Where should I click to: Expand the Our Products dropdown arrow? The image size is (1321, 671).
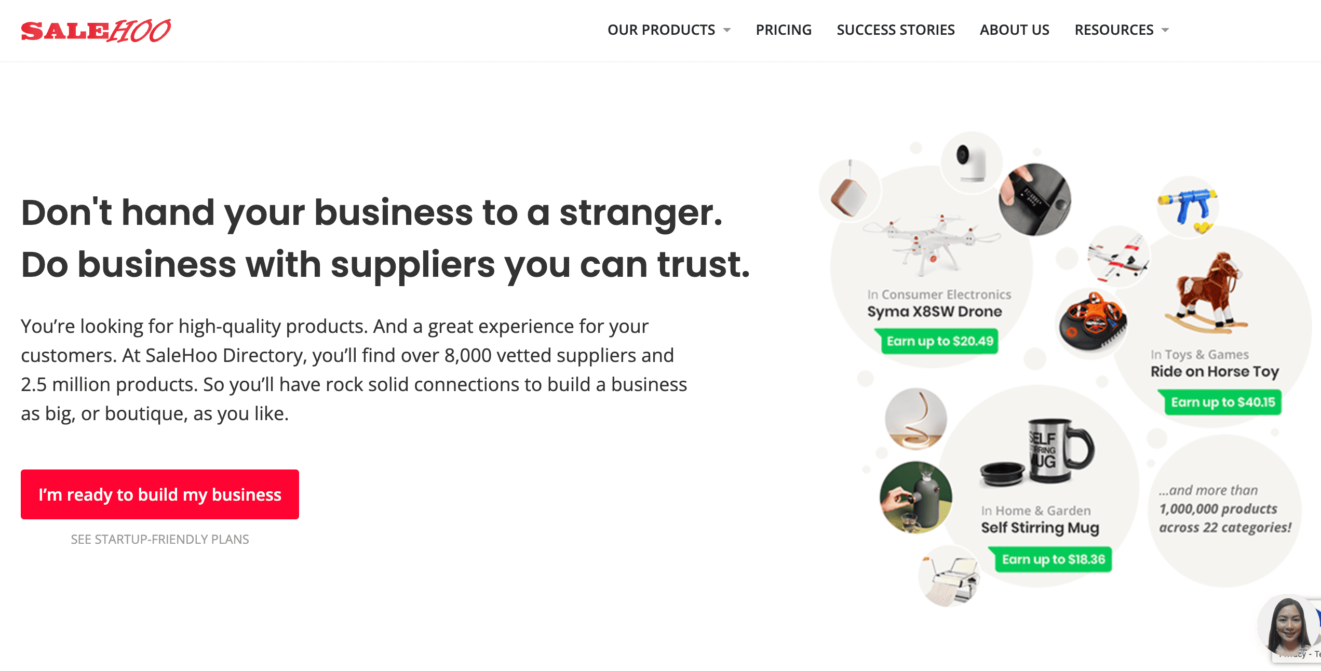coord(727,30)
